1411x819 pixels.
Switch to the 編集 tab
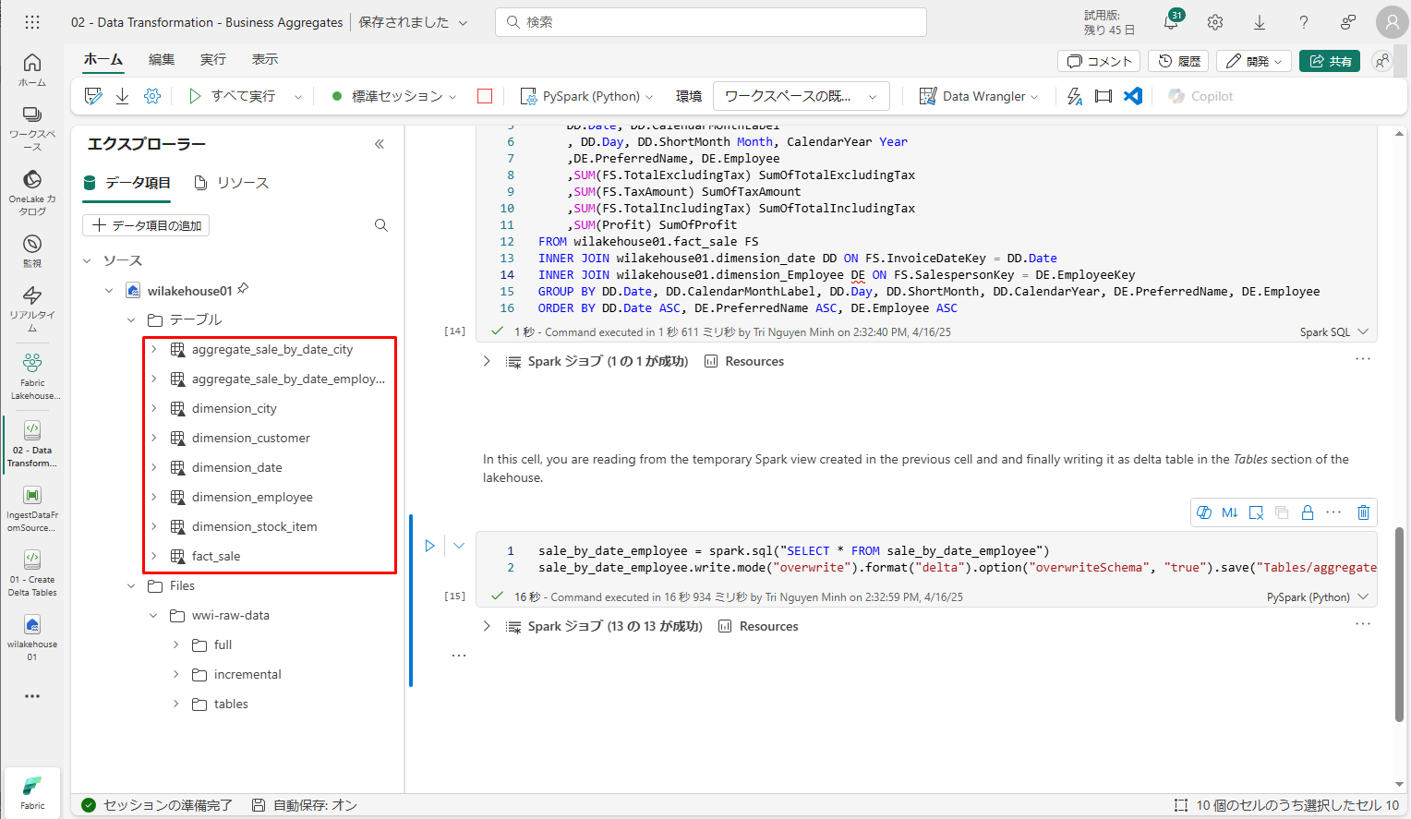tap(162, 59)
